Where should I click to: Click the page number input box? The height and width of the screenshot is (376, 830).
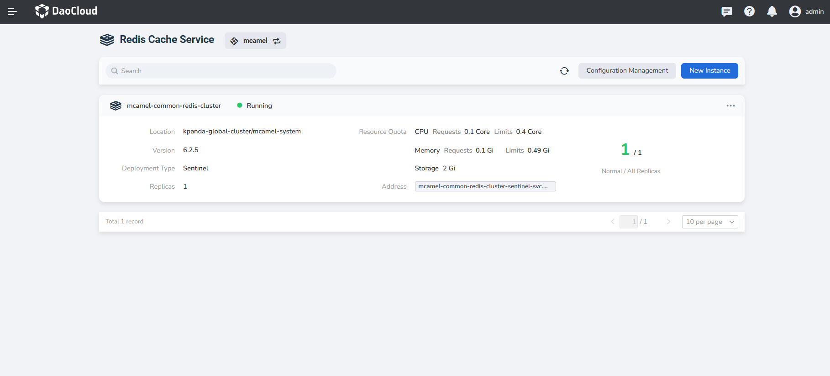click(x=628, y=222)
